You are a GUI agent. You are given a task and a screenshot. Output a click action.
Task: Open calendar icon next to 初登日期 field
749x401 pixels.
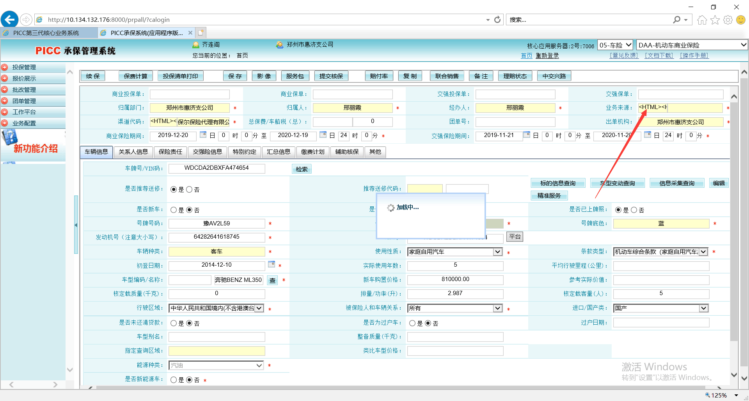(272, 264)
